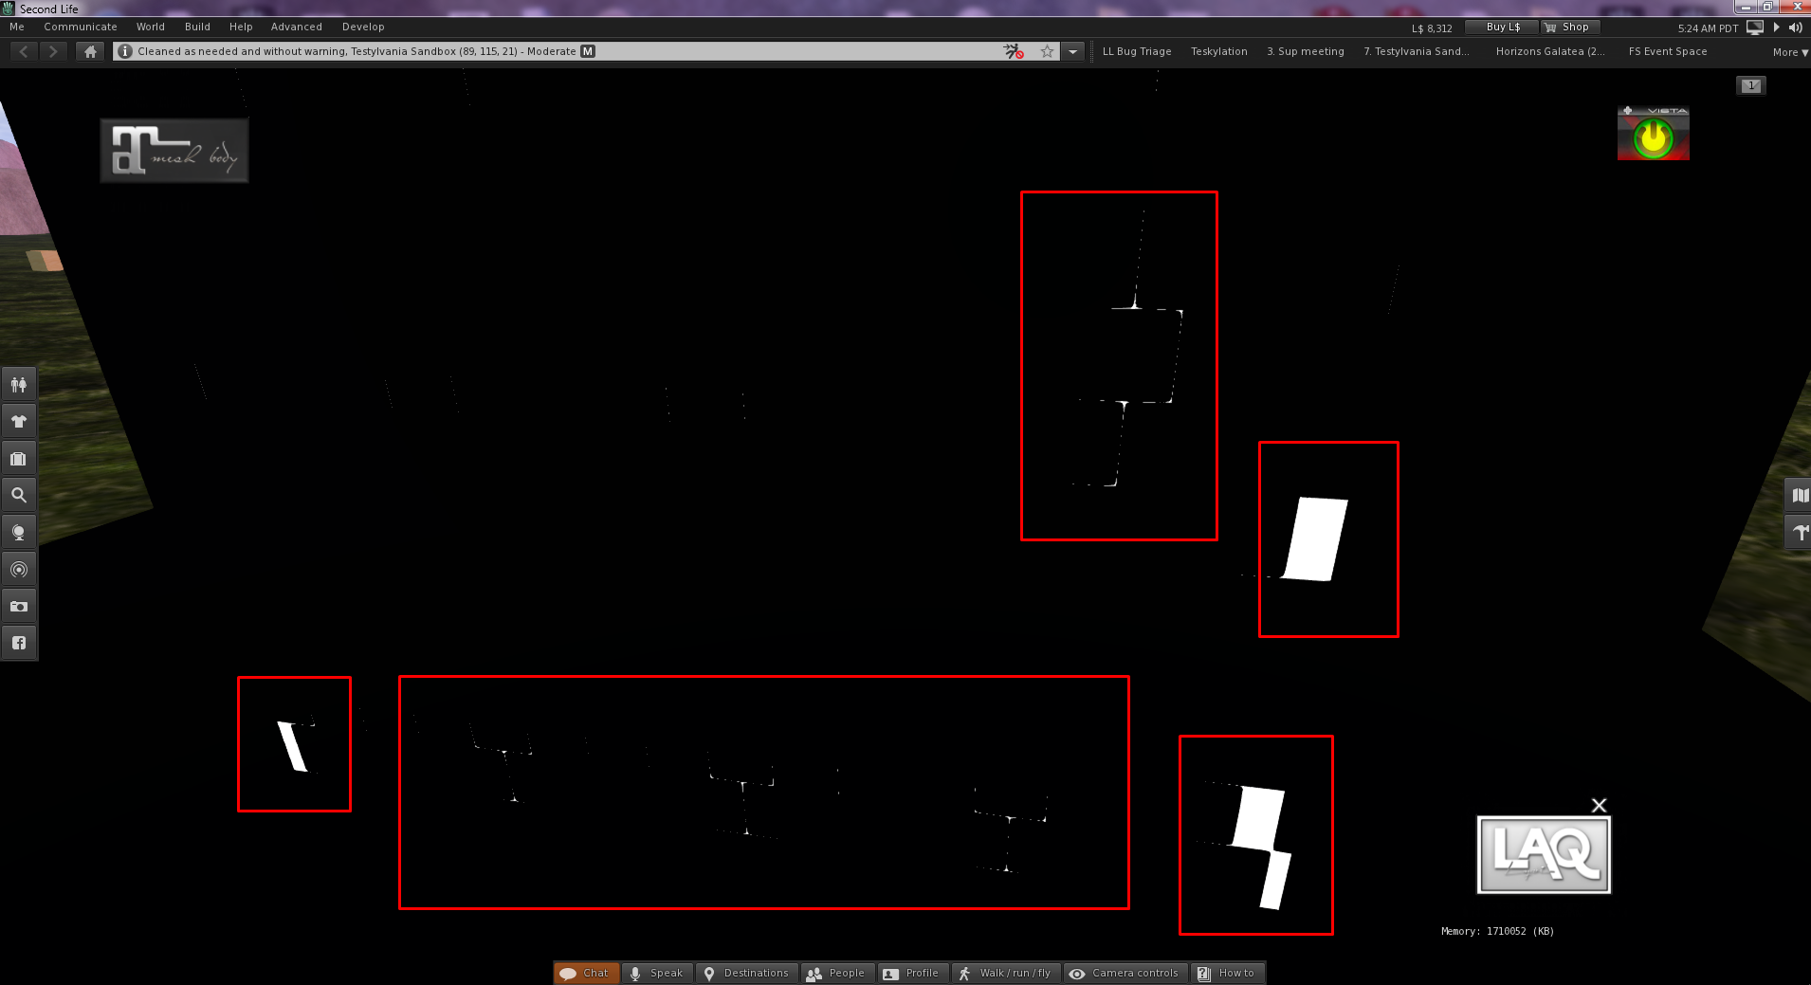The image size is (1811, 985).
Task: Open Inventory with the suitcase icon
Action: pos(19,459)
